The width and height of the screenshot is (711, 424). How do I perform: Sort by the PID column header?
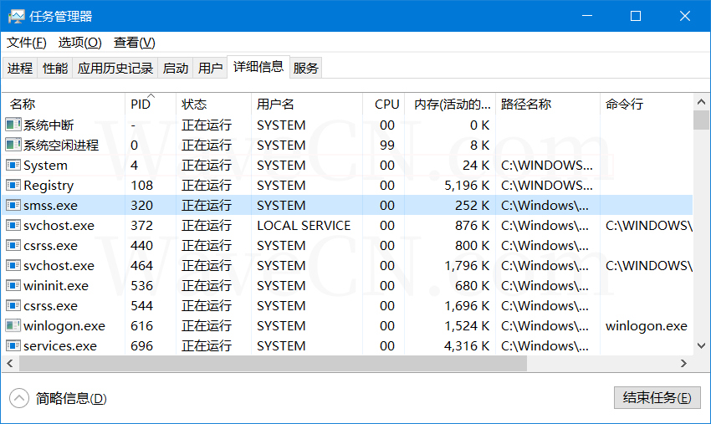151,104
